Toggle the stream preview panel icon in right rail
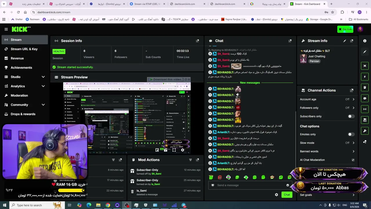Viewport: 371px width, 209px height. click(365, 66)
